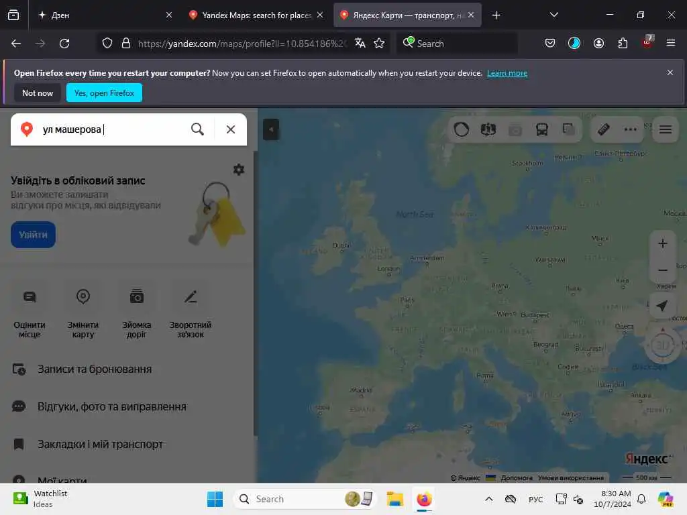Click site security padlock icon

[x=126, y=44]
